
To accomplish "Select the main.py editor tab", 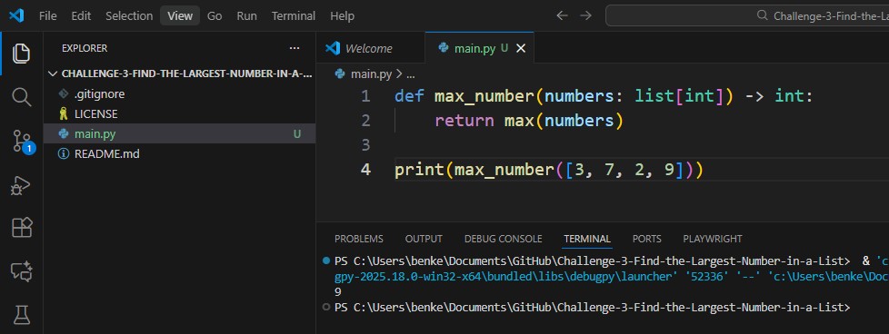I will pos(479,48).
